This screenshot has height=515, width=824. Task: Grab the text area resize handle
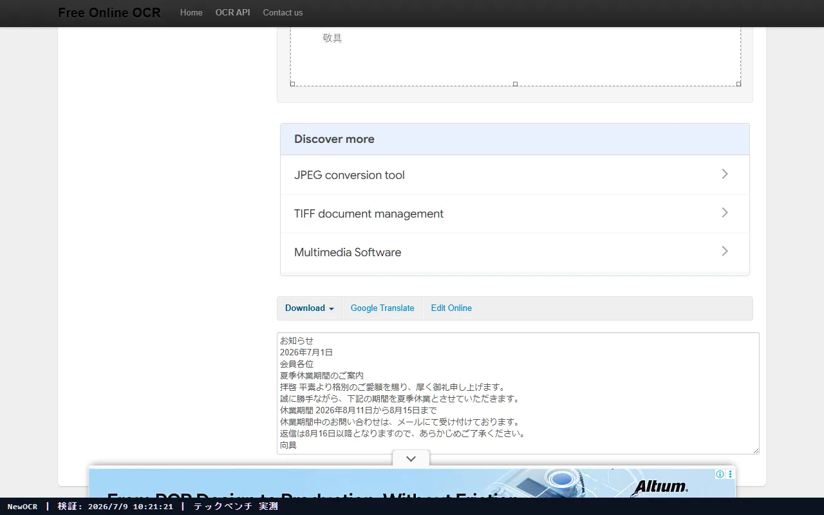(x=755, y=450)
